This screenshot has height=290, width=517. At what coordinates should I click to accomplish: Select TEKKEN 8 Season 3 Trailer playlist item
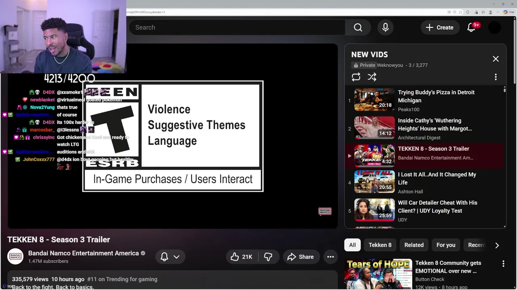click(x=425, y=156)
